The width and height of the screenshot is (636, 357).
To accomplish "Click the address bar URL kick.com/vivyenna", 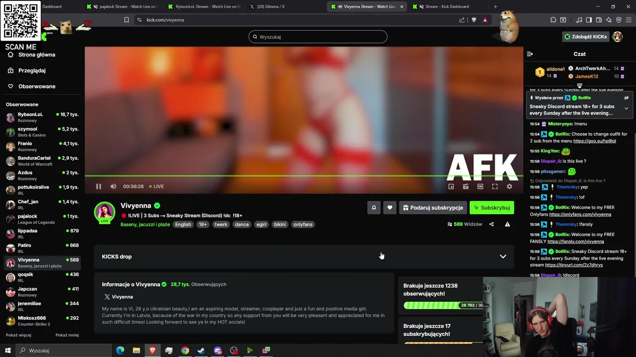I will 165,20.
